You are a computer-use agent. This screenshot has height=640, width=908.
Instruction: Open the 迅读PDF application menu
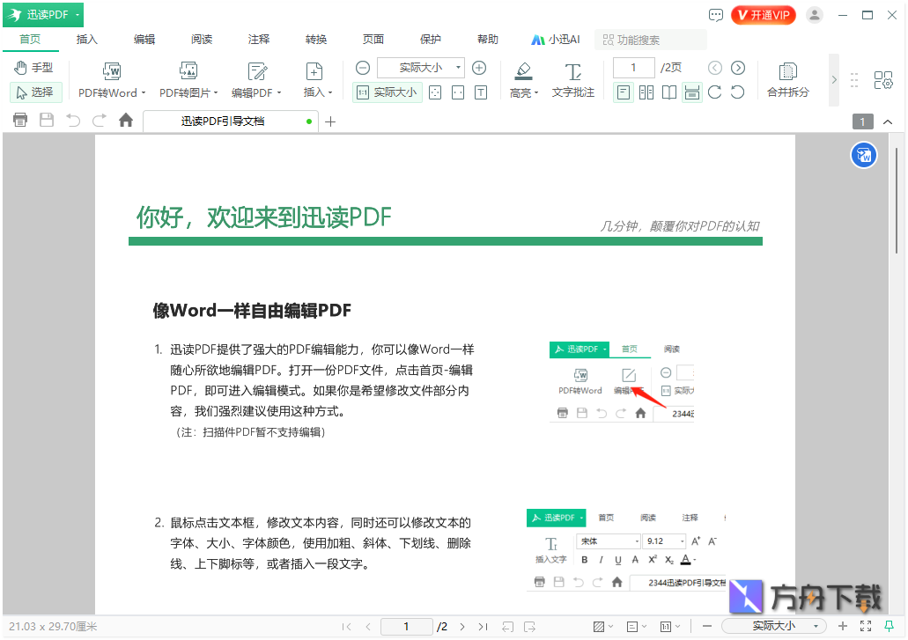tap(43, 15)
